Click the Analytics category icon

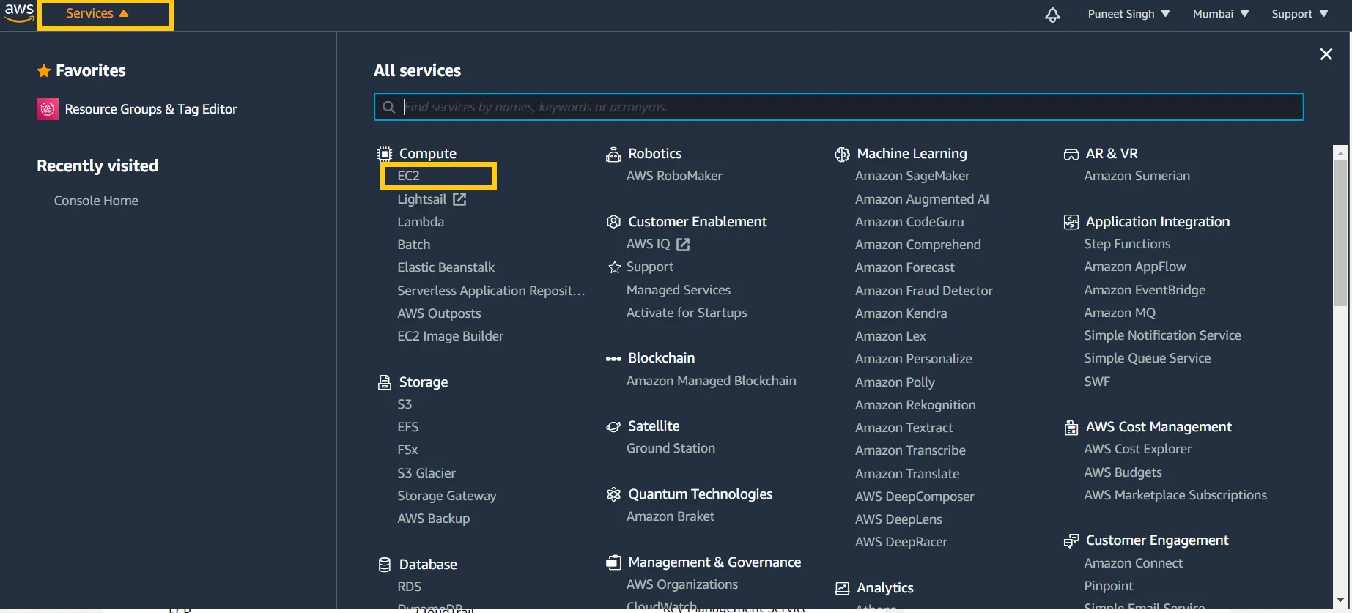(x=842, y=588)
